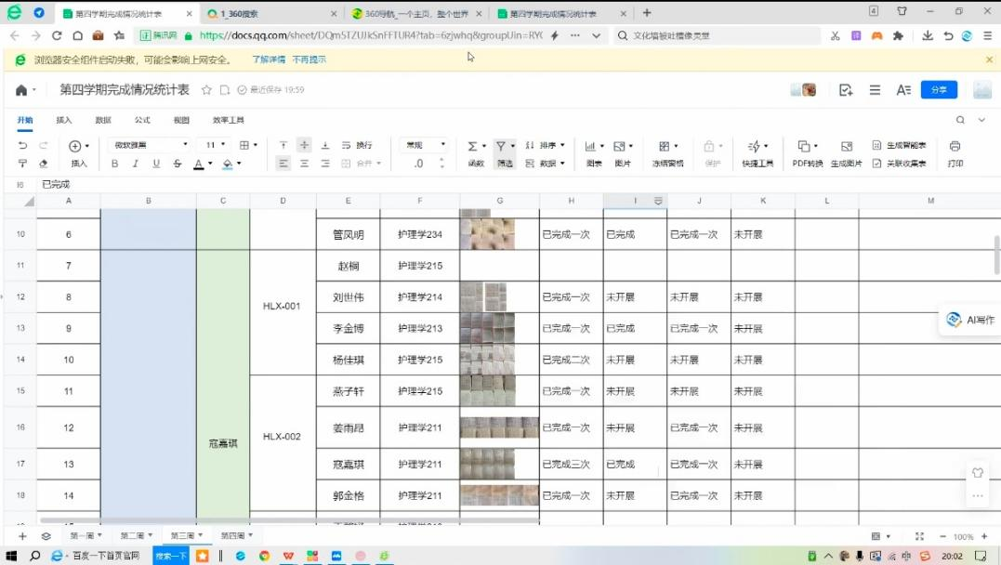Toggle italic formatting
This screenshot has width=1001, height=565.
pyautogui.click(x=136, y=164)
